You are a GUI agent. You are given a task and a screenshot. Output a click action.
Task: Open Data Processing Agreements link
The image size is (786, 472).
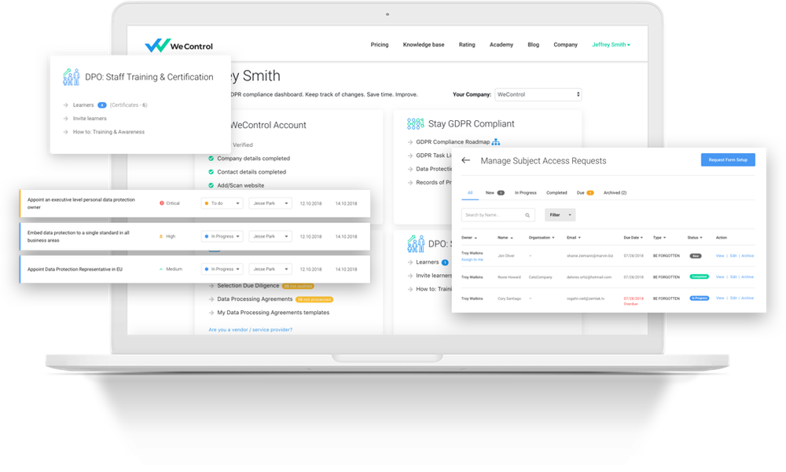255,299
